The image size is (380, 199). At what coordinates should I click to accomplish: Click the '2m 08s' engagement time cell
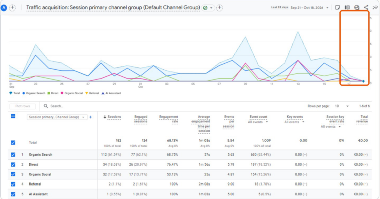click(x=204, y=184)
